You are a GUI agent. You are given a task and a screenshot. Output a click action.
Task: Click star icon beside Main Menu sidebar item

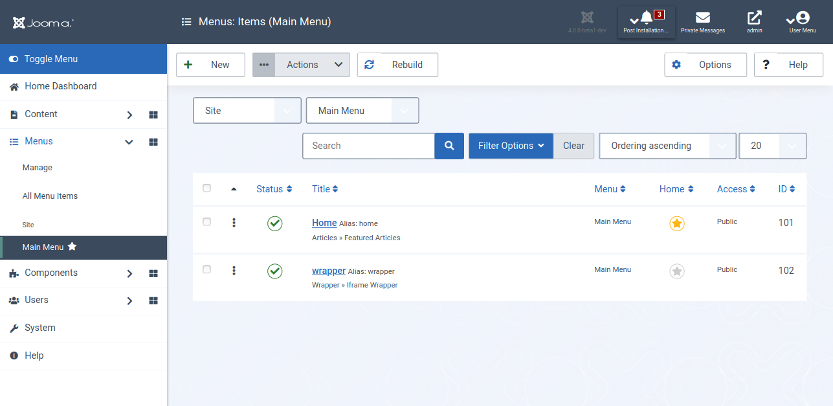pos(72,247)
